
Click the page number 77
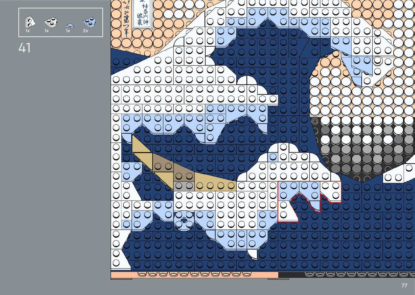pos(404,286)
